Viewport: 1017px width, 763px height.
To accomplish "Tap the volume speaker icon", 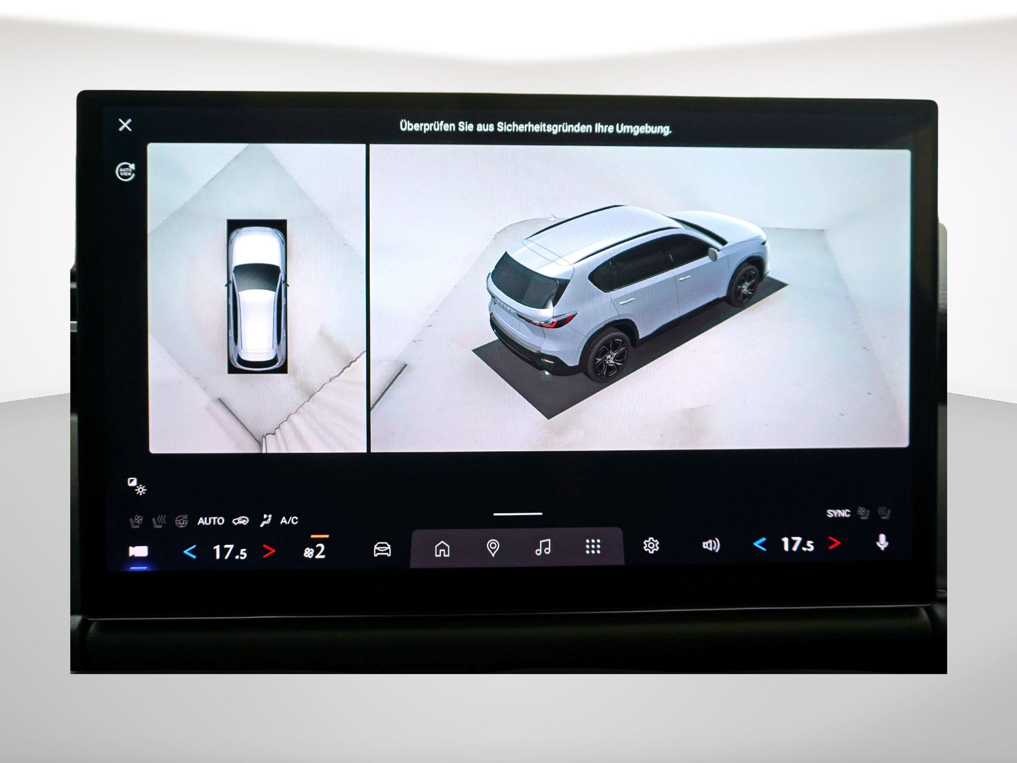I will [x=710, y=545].
